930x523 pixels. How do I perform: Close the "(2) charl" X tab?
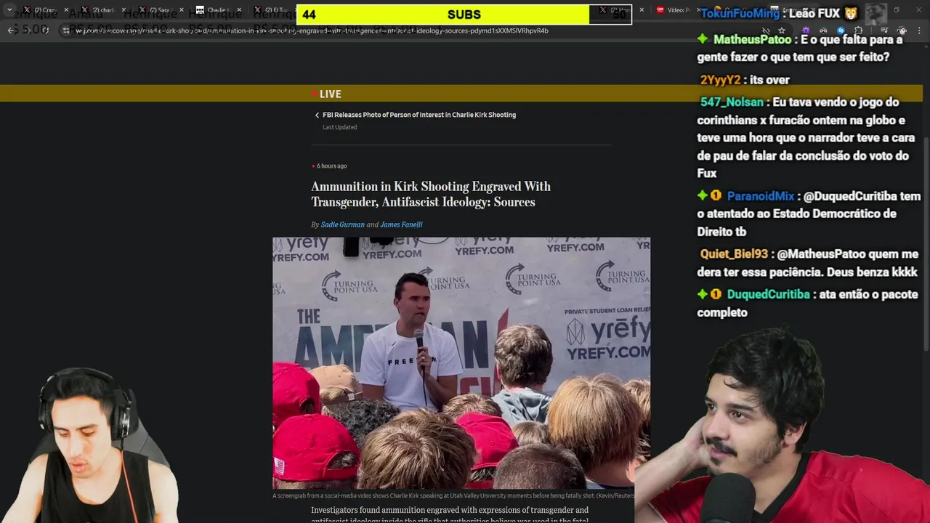[x=124, y=10]
